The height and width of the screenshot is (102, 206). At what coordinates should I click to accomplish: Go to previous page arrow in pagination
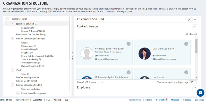(x=99, y=82)
